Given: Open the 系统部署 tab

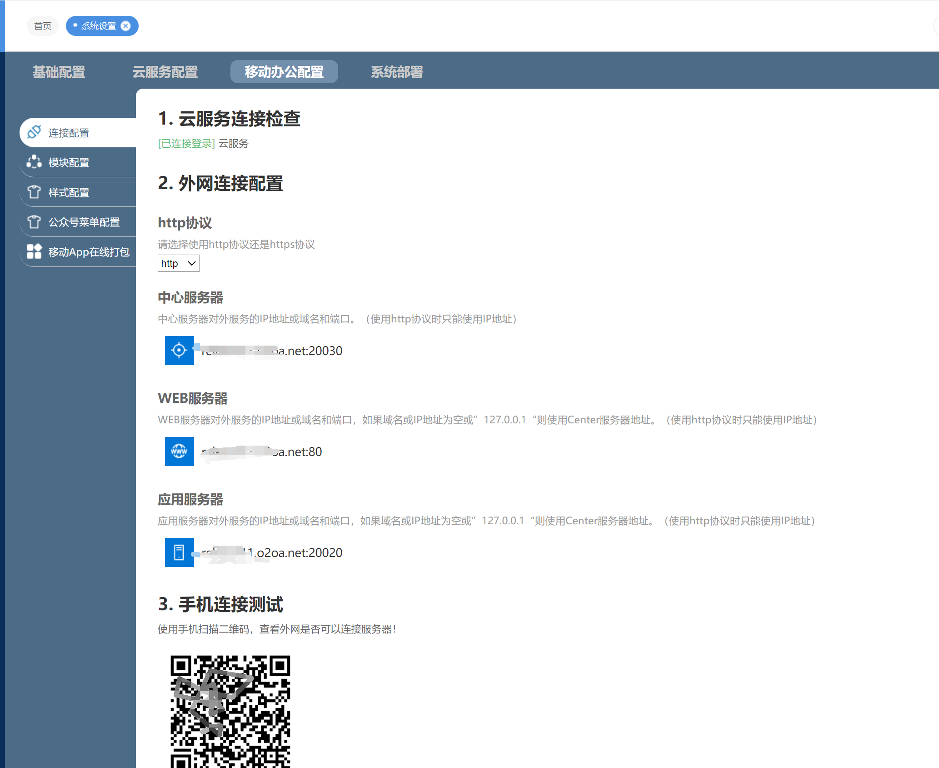Looking at the screenshot, I should click(x=397, y=72).
